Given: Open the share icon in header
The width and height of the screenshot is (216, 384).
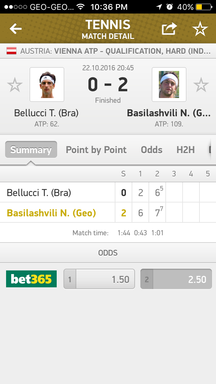Looking at the screenshot, I should coord(169,29).
